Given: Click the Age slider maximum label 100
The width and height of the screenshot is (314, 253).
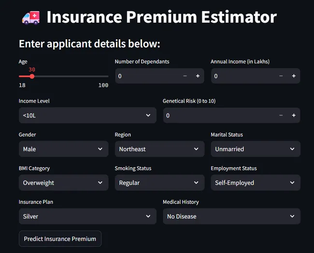Looking at the screenshot, I should pyautogui.click(x=103, y=85).
